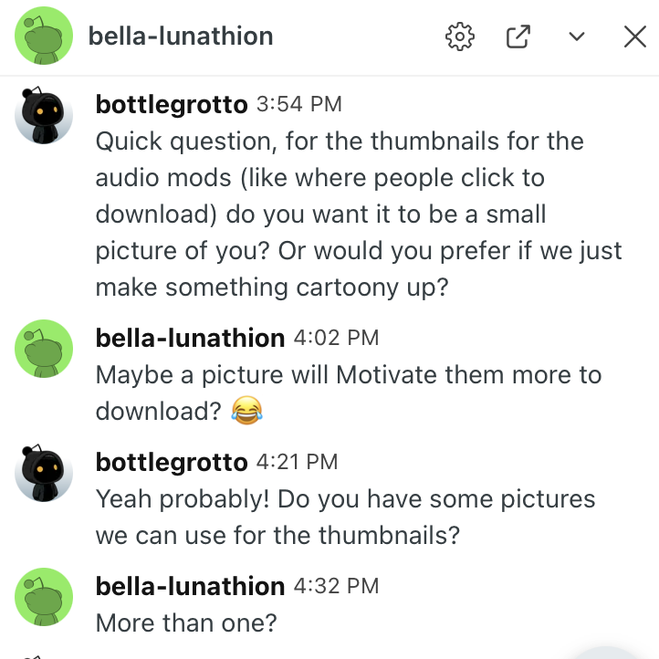Click bottlegrotto's avatar on the 4:21 PM message
The image size is (659, 659).
coord(44,473)
